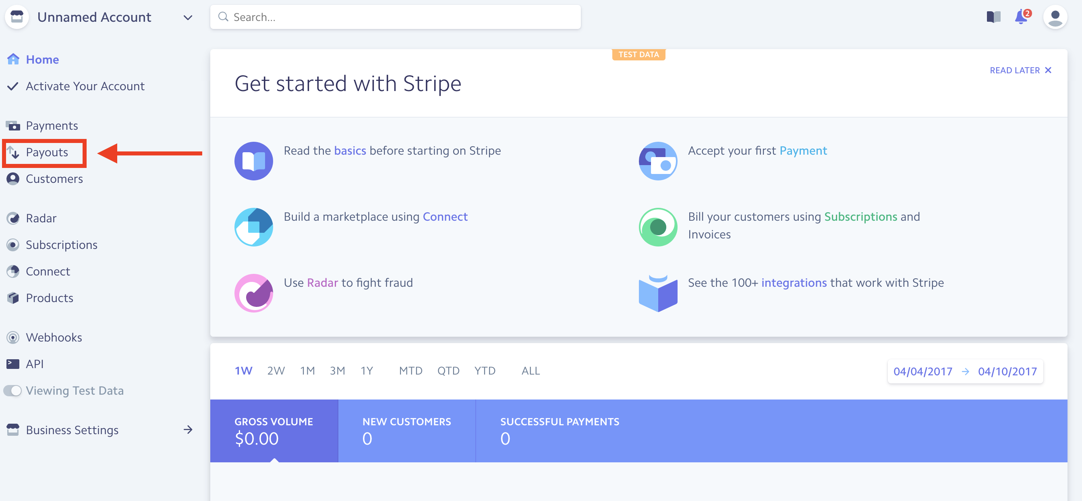Toggle the Viewing Test Data switch
Image resolution: width=1082 pixels, height=501 pixels.
pos(12,391)
